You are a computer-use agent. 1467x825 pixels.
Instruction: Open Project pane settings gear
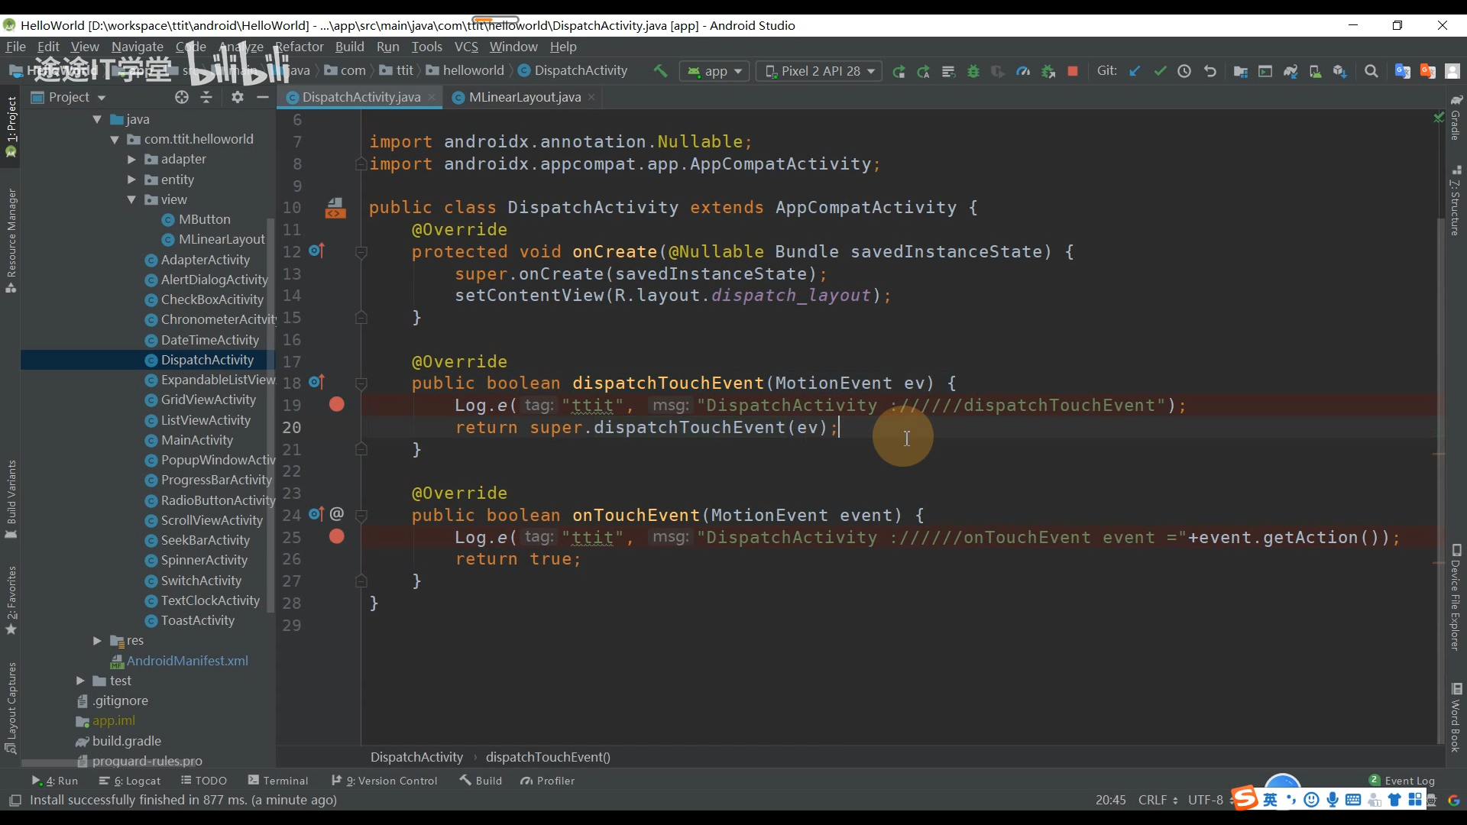point(238,97)
